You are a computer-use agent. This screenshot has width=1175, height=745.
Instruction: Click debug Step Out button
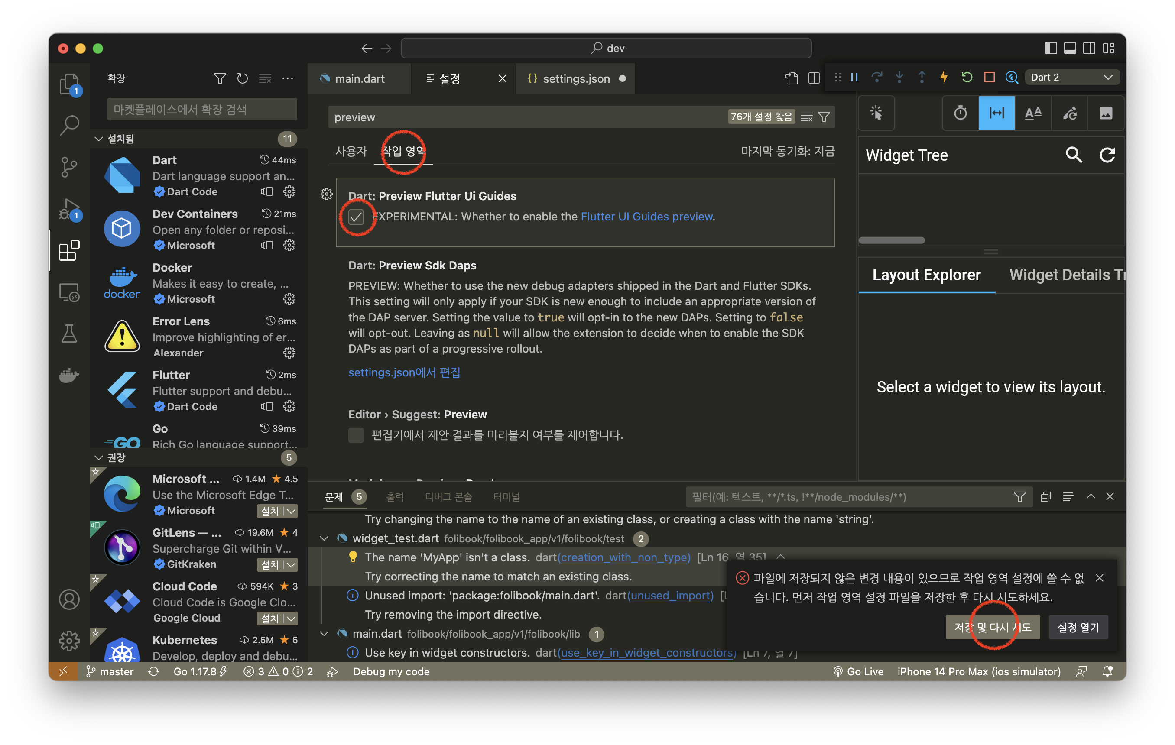[x=922, y=77]
